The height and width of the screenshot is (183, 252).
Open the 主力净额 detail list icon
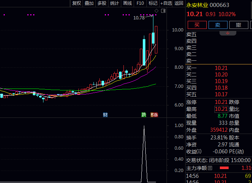point(210,168)
